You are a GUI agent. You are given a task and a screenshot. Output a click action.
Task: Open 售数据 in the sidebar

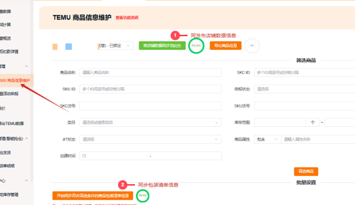6,11
